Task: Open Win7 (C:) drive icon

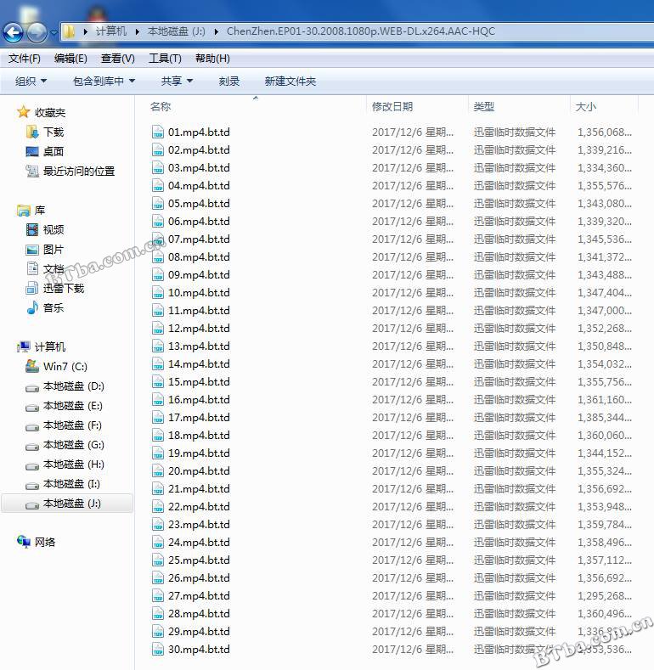Action: pos(32,366)
